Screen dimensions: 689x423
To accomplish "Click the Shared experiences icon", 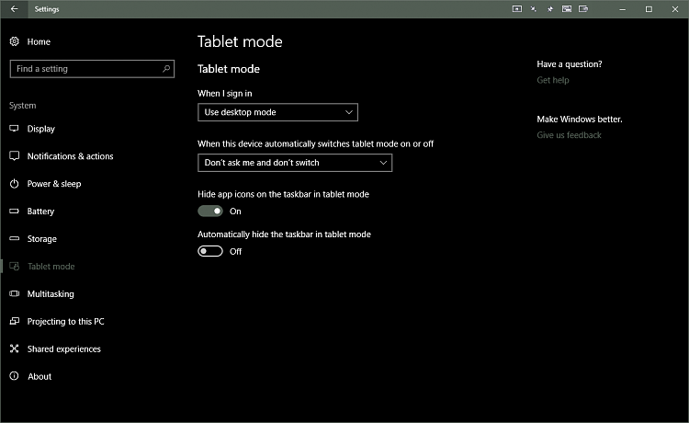I will [15, 349].
